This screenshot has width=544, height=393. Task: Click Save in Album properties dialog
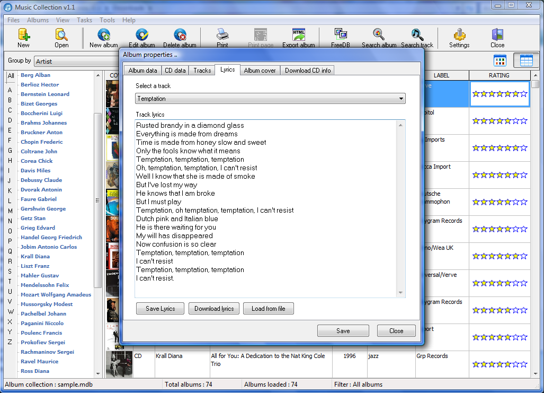(x=343, y=331)
